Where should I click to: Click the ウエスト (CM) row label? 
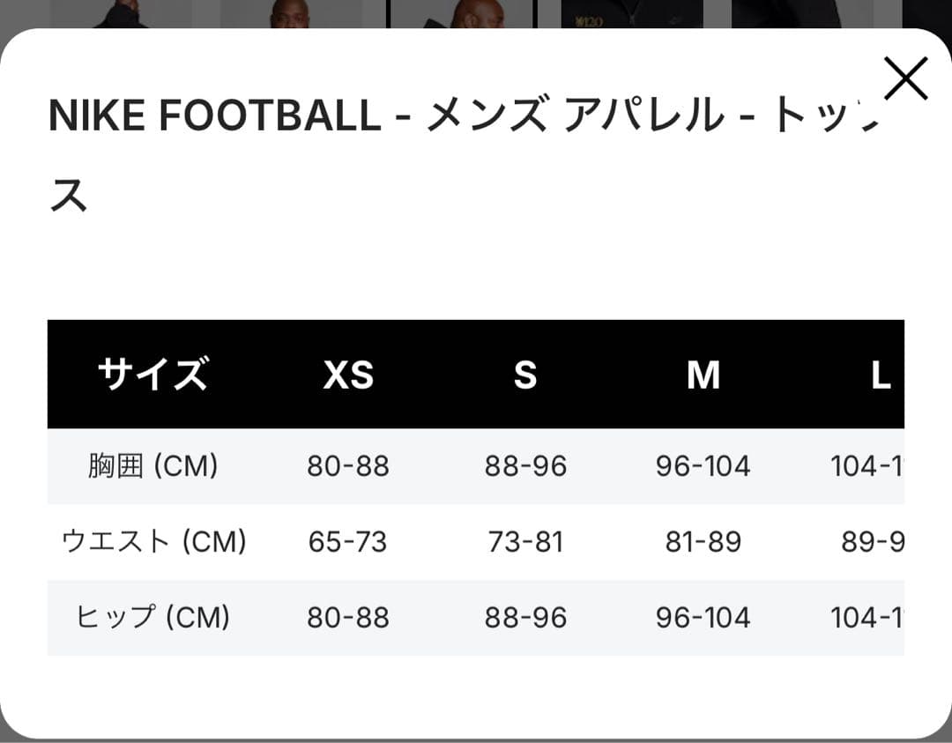coord(154,541)
